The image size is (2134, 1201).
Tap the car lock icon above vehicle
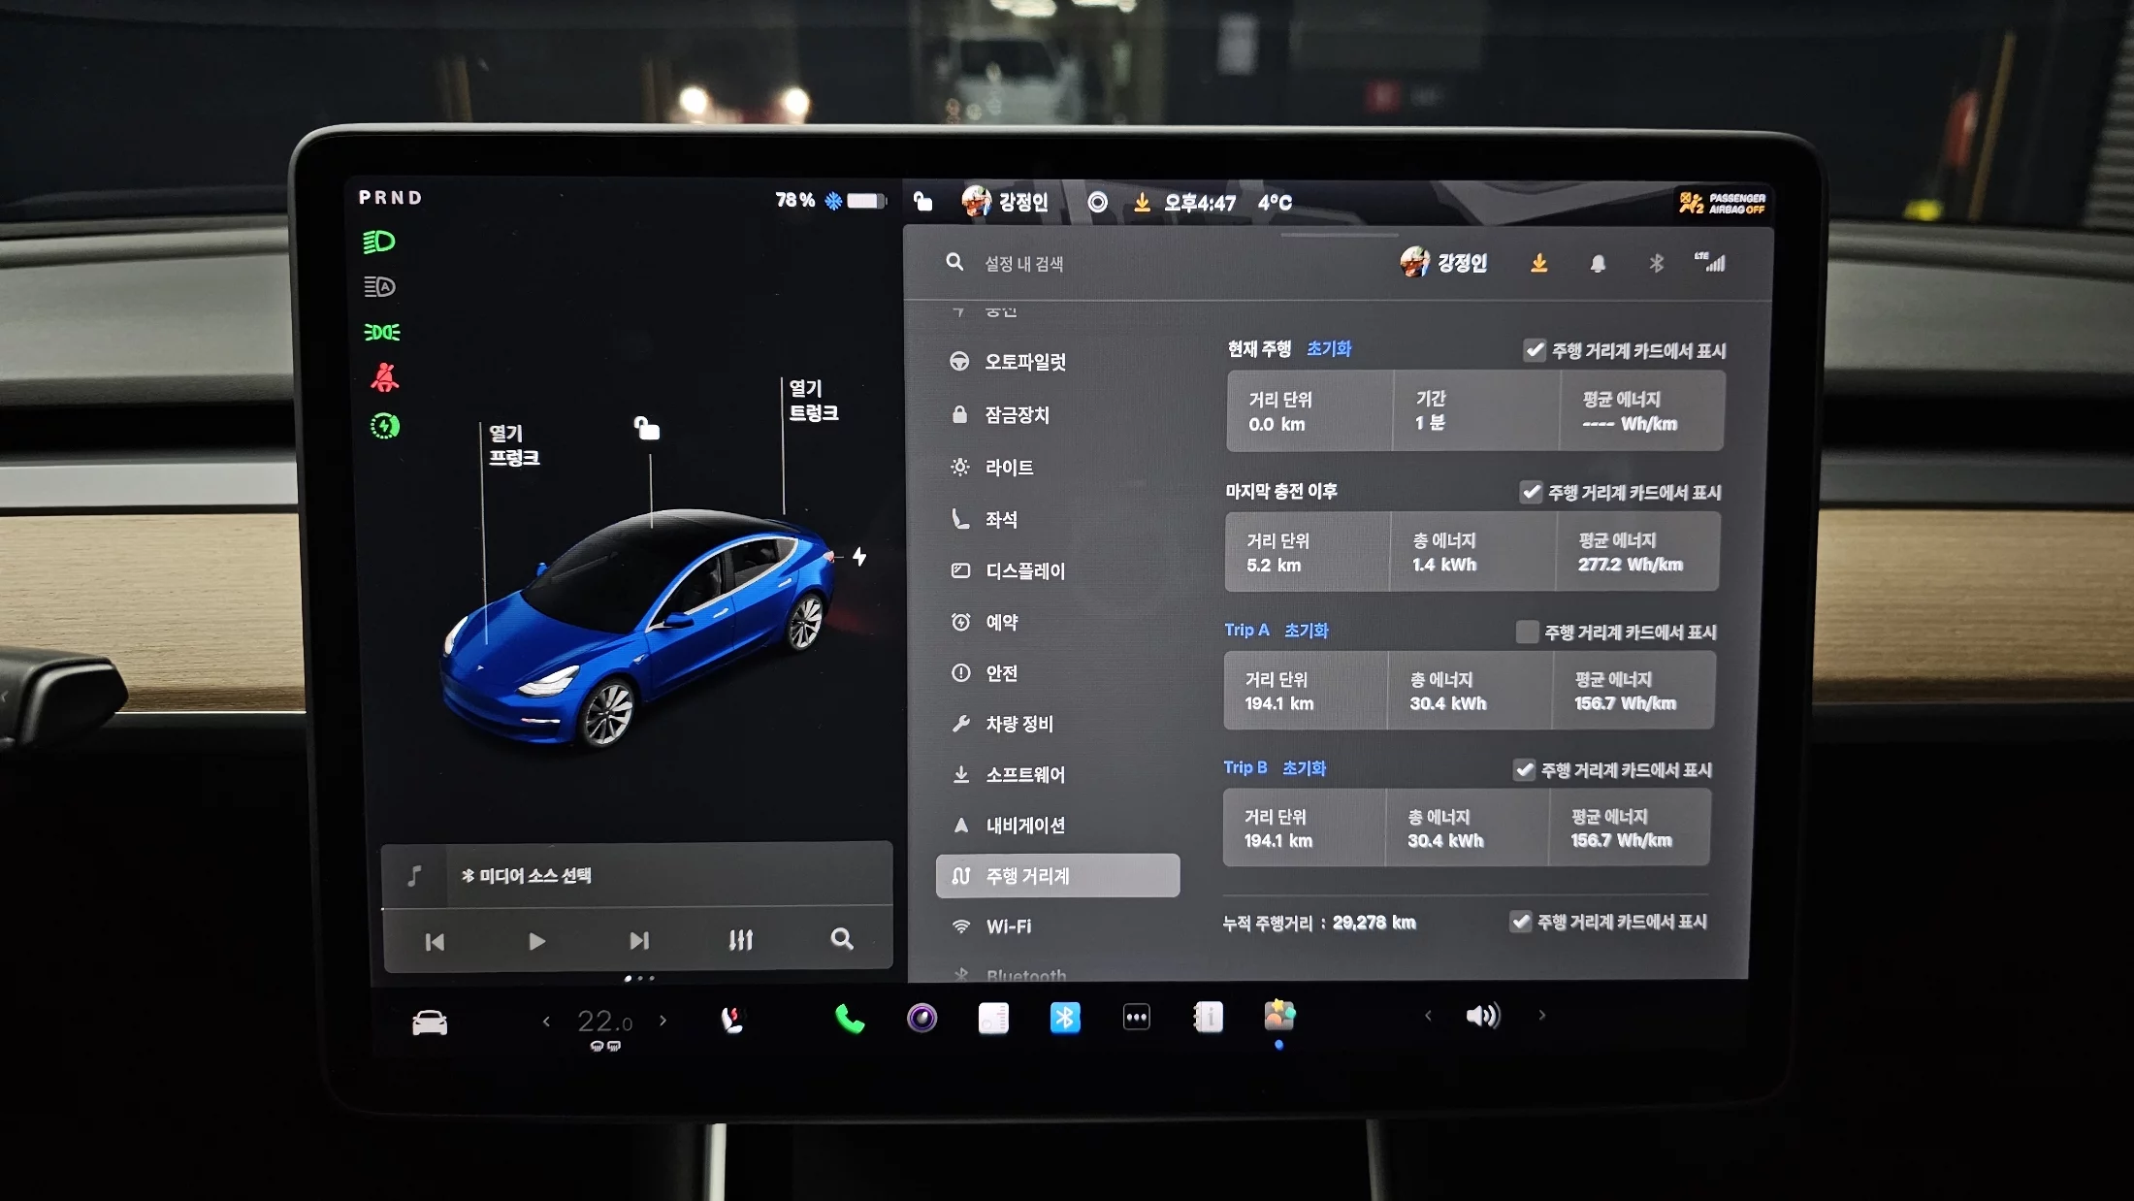coord(647,428)
